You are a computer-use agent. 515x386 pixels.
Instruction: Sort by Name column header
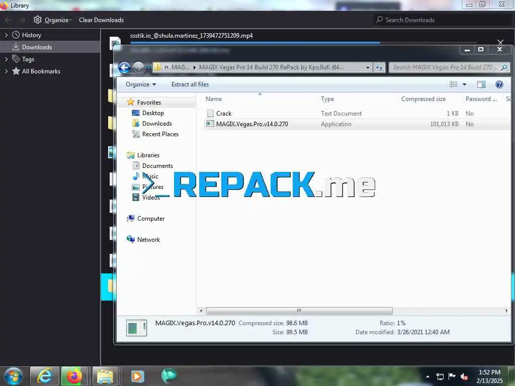click(x=213, y=99)
